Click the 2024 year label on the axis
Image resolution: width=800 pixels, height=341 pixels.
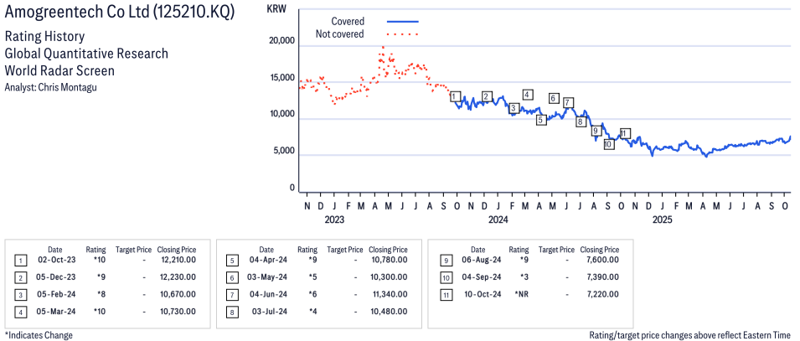(498, 220)
